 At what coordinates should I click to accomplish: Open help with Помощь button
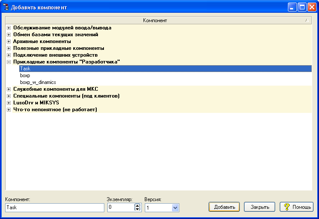[x=296, y=207]
